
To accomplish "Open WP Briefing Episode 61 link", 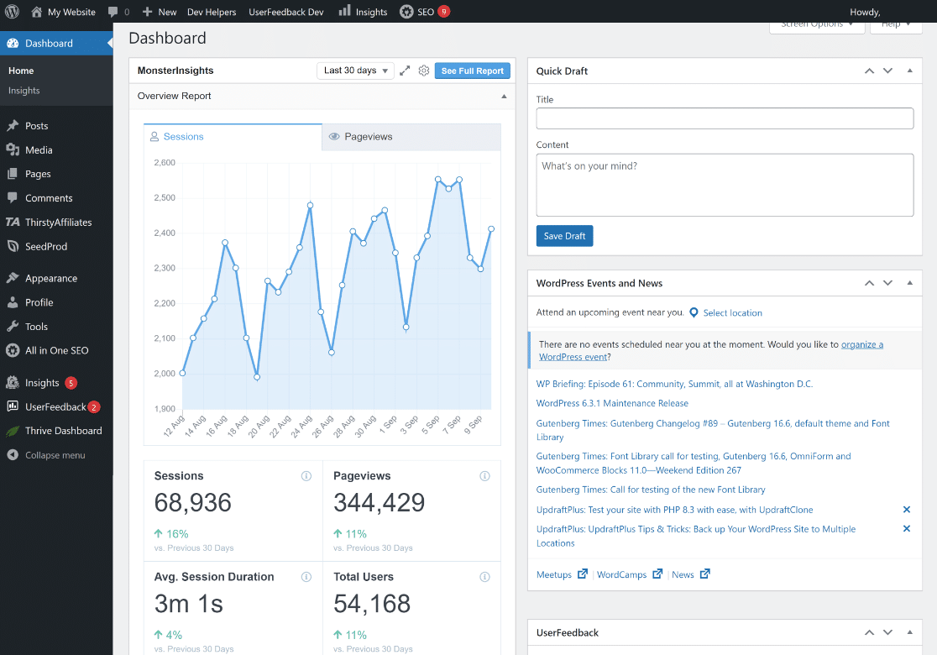I will (674, 384).
